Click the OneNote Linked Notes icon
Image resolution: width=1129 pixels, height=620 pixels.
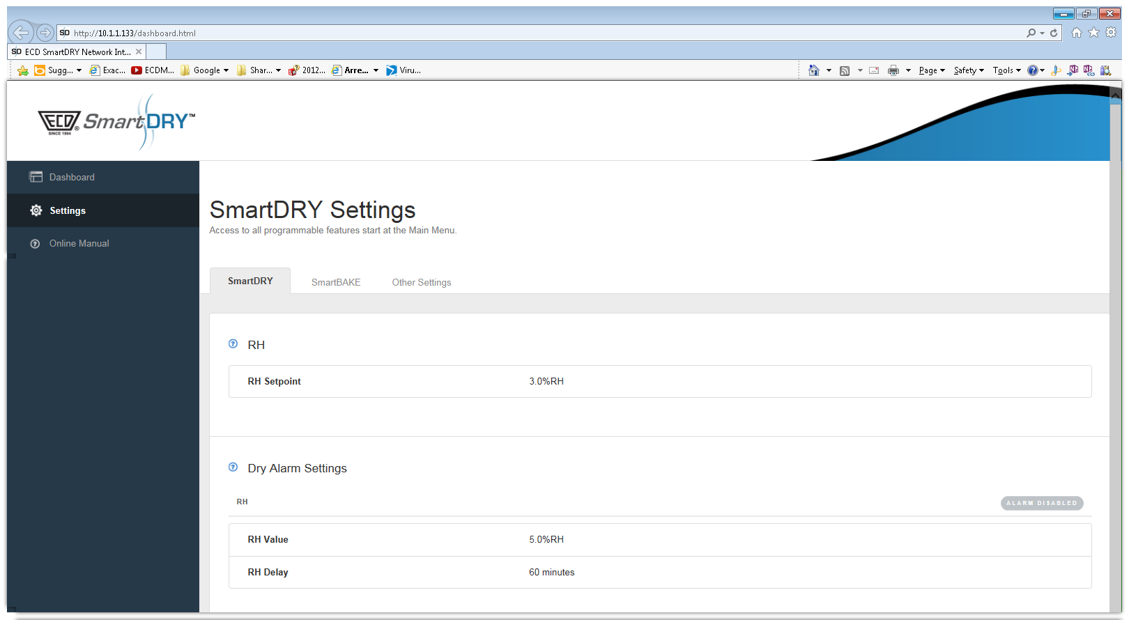pos(1089,70)
